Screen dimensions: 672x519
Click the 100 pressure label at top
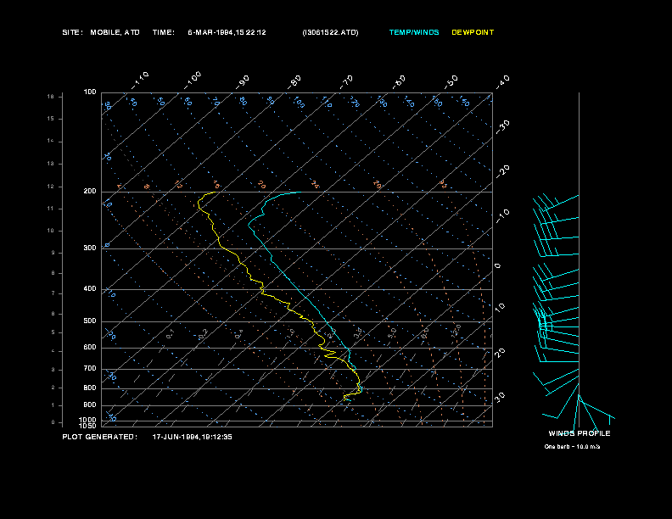(90, 92)
